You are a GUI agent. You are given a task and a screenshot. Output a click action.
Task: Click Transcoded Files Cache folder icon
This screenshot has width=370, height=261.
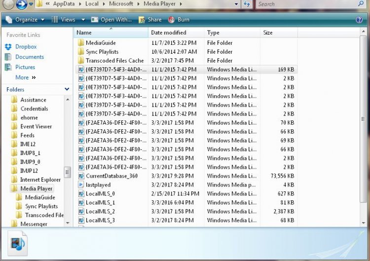81,60
